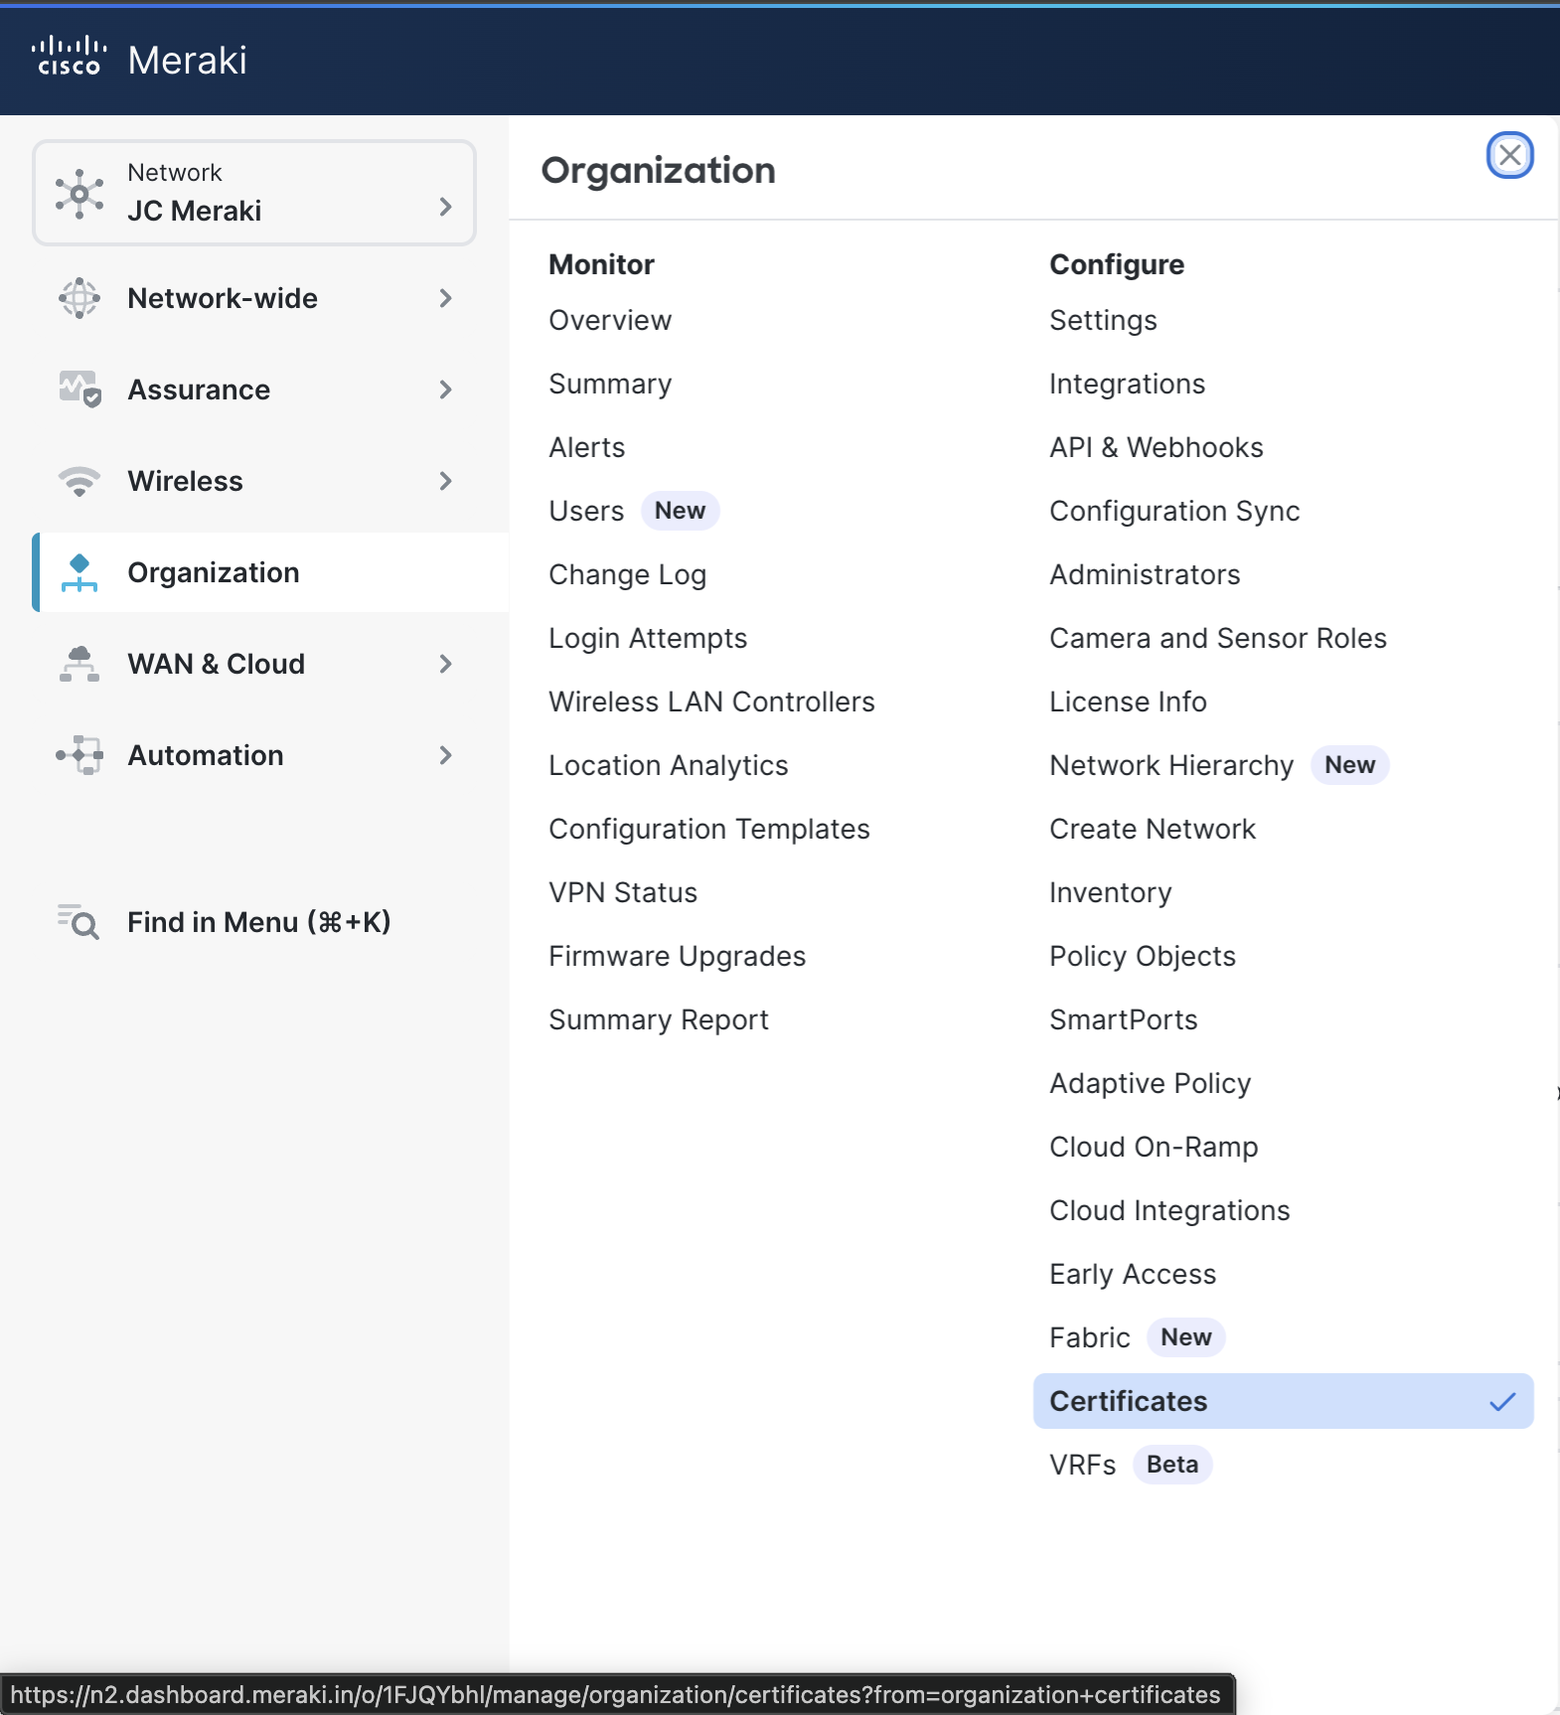The image size is (1560, 1715).
Task: Open Configuration Templates
Action: pos(709,829)
